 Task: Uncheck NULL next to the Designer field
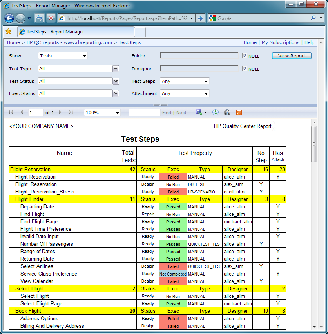pyautogui.click(x=245, y=68)
